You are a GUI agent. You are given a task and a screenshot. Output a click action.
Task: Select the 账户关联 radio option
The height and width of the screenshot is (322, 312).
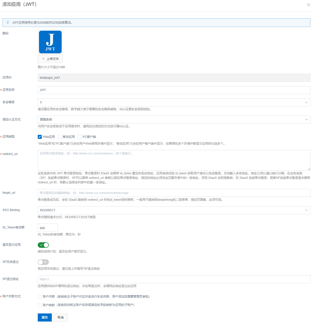click(40, 297)
